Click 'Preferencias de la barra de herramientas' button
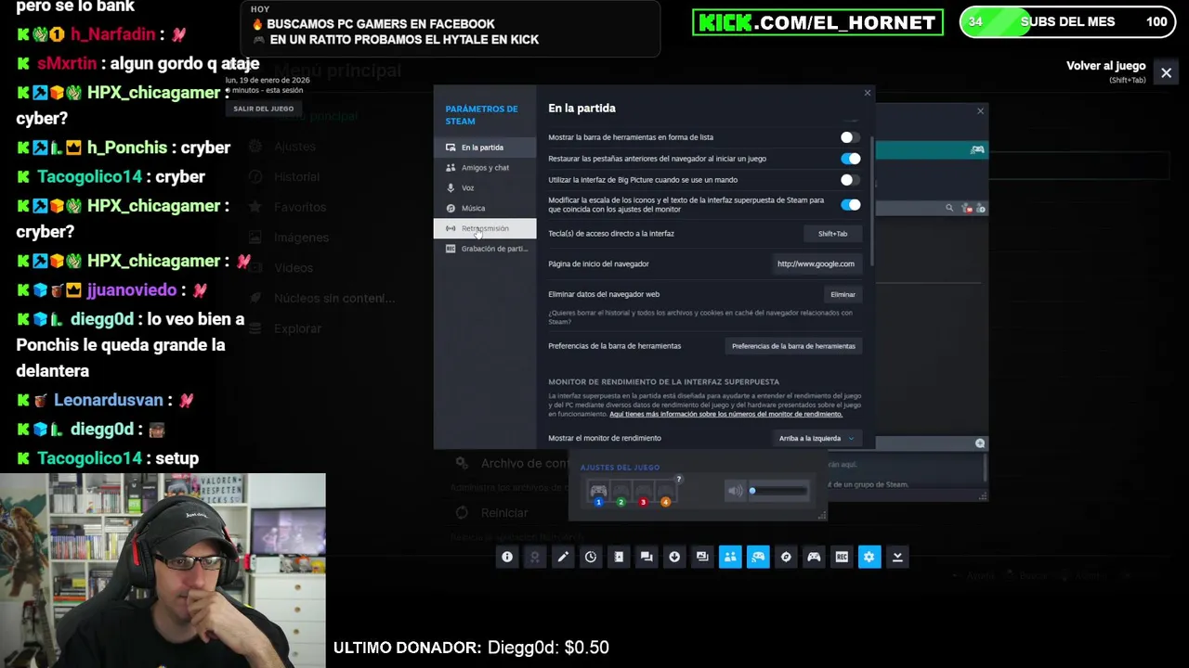 point(793,346)
